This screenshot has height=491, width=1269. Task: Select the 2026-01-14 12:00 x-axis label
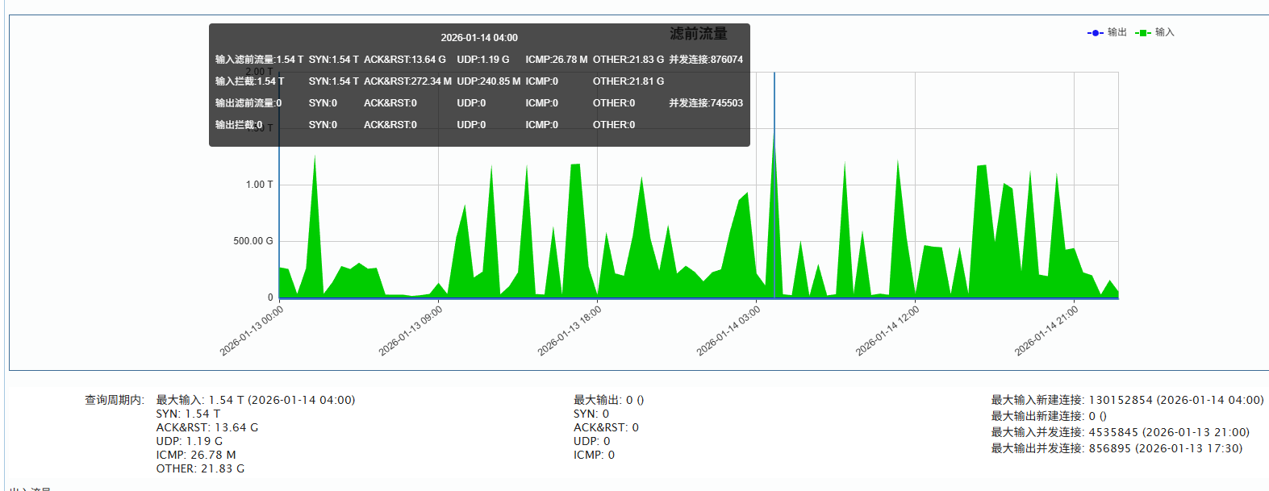coord(887,331)
